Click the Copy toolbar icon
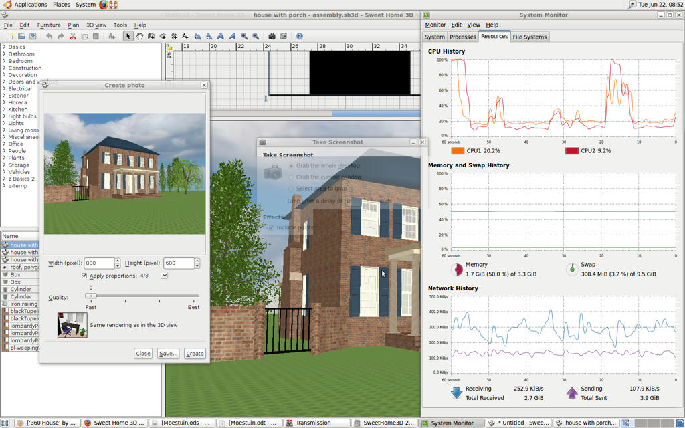 85,36
